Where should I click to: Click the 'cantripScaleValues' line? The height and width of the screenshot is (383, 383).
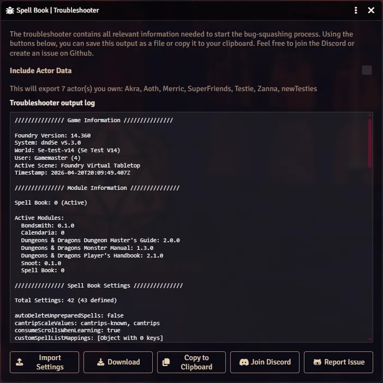pyautogui.click(x=87, y=323)
